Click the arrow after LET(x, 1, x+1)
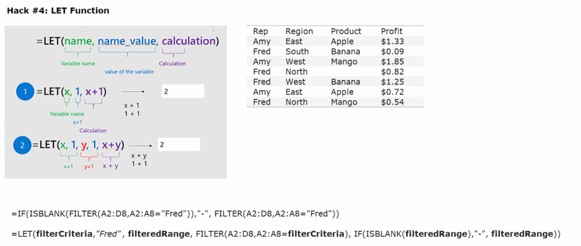Viewport: 581px width, 246px height. 133,91
